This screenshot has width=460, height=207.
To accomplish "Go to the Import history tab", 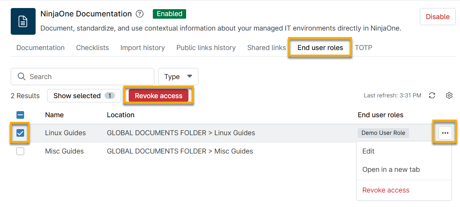I will coord(142,48).
